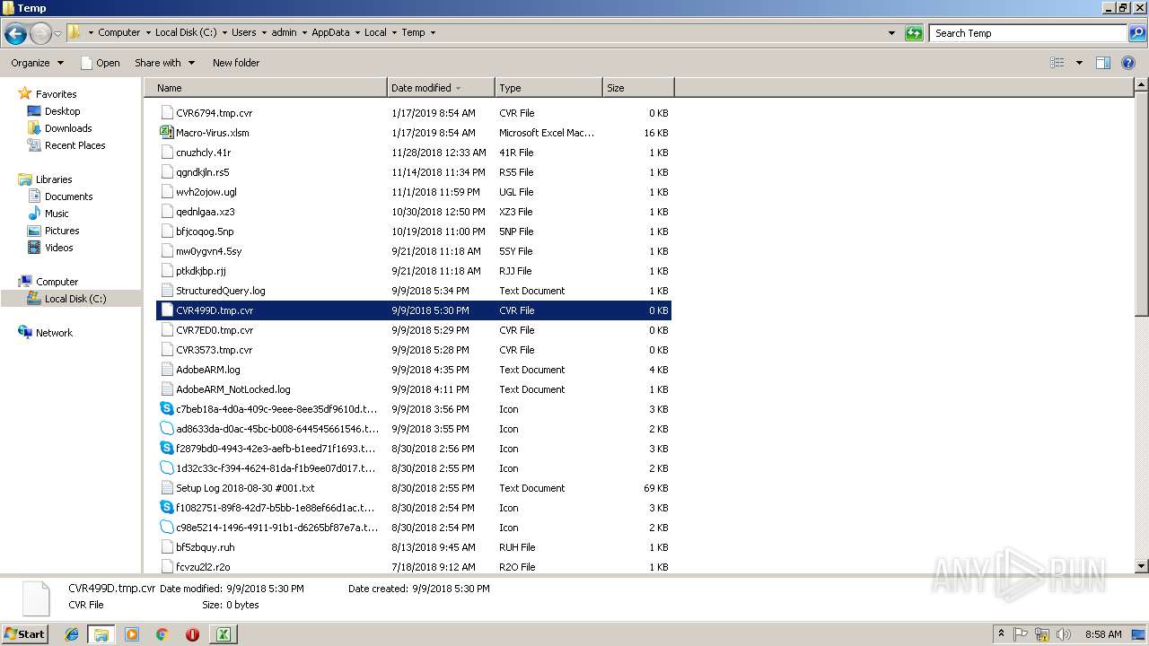This screenshot has width=1149, height=646.
Task: Open Music library
Action: coord(57,214)
